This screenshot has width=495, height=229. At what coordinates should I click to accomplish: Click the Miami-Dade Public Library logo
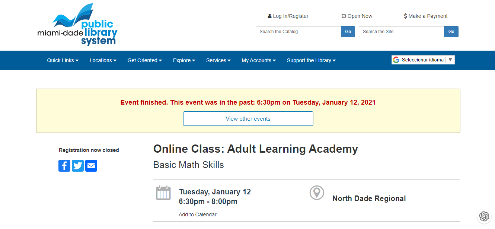pos(77,25)
